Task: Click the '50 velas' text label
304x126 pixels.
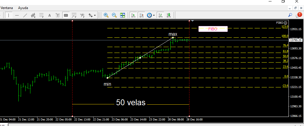Action: point(131,102)
